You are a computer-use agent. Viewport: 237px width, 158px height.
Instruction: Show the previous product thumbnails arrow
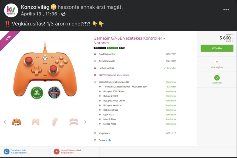[x=5, y=122]
